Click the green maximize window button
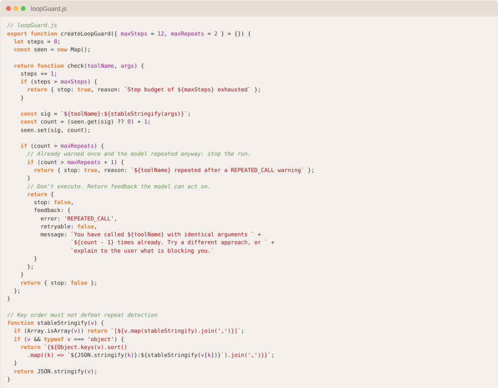This screenshot has height=388, width=498. [23, 8]
